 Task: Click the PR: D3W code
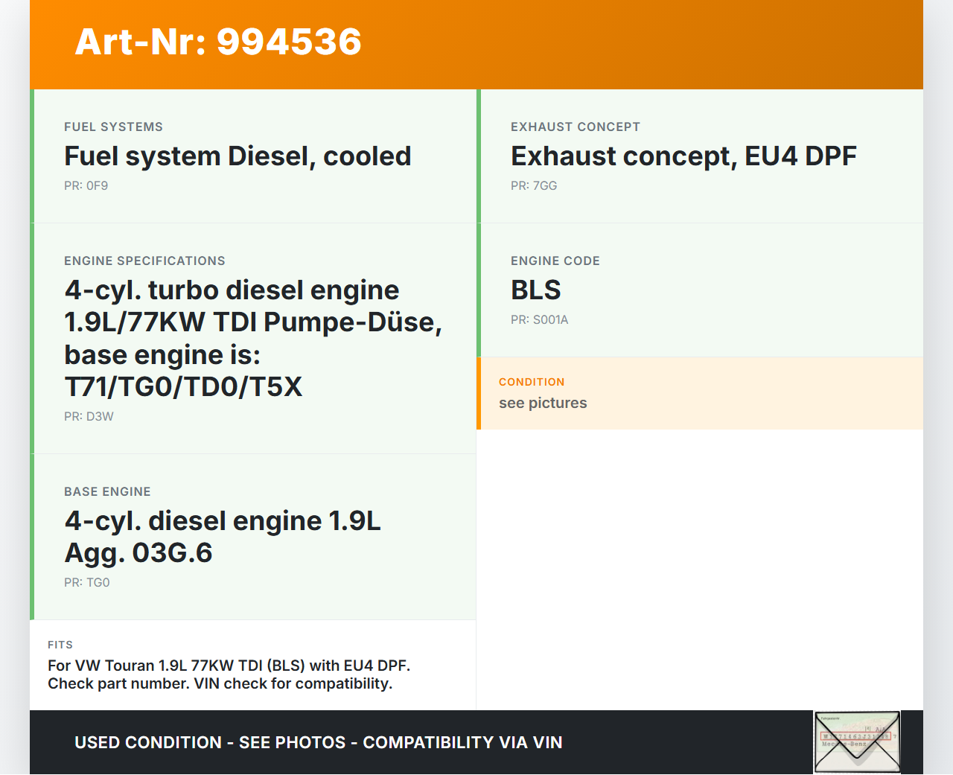89,417
